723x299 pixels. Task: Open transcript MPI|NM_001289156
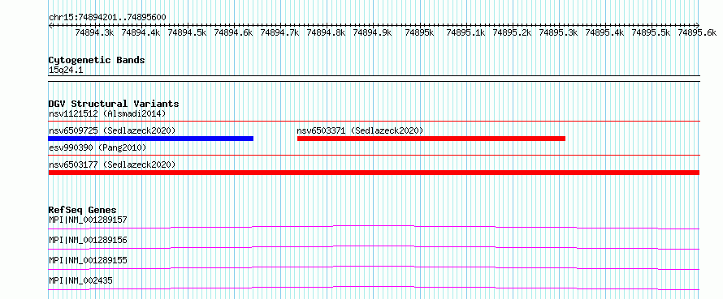click(88, 240)
